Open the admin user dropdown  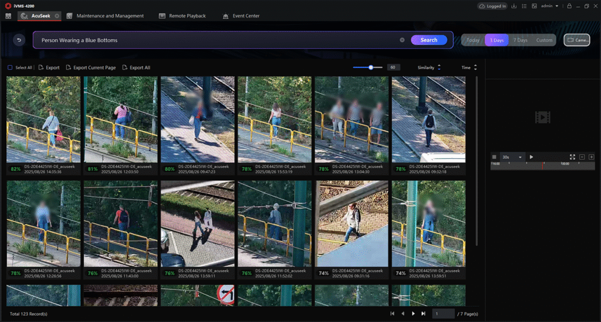(549, 6)
